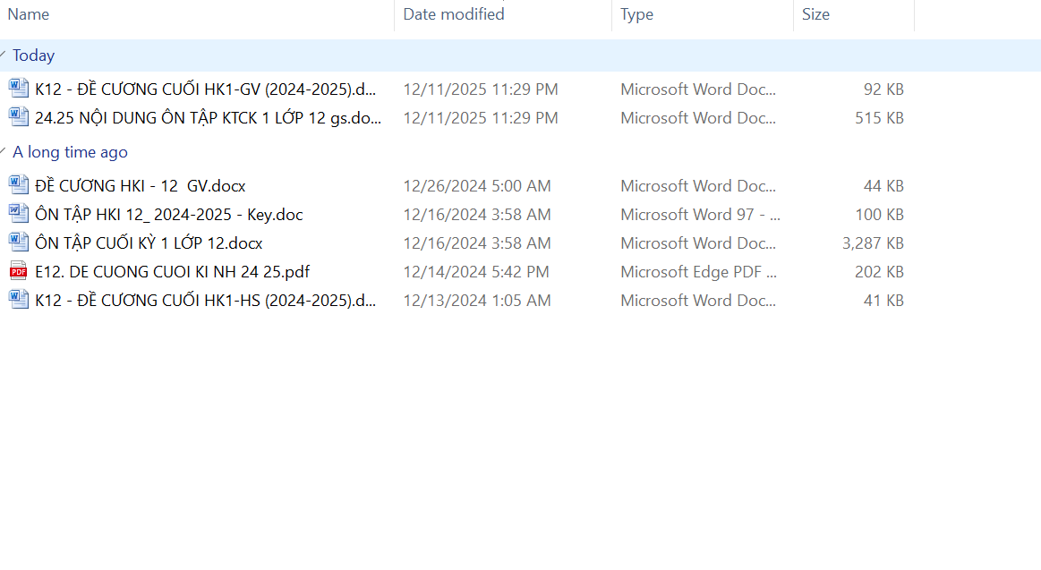The height and width of the screenshot is (570, 1041).
Task: Sort files by Name column header
Action: (29, 14)
